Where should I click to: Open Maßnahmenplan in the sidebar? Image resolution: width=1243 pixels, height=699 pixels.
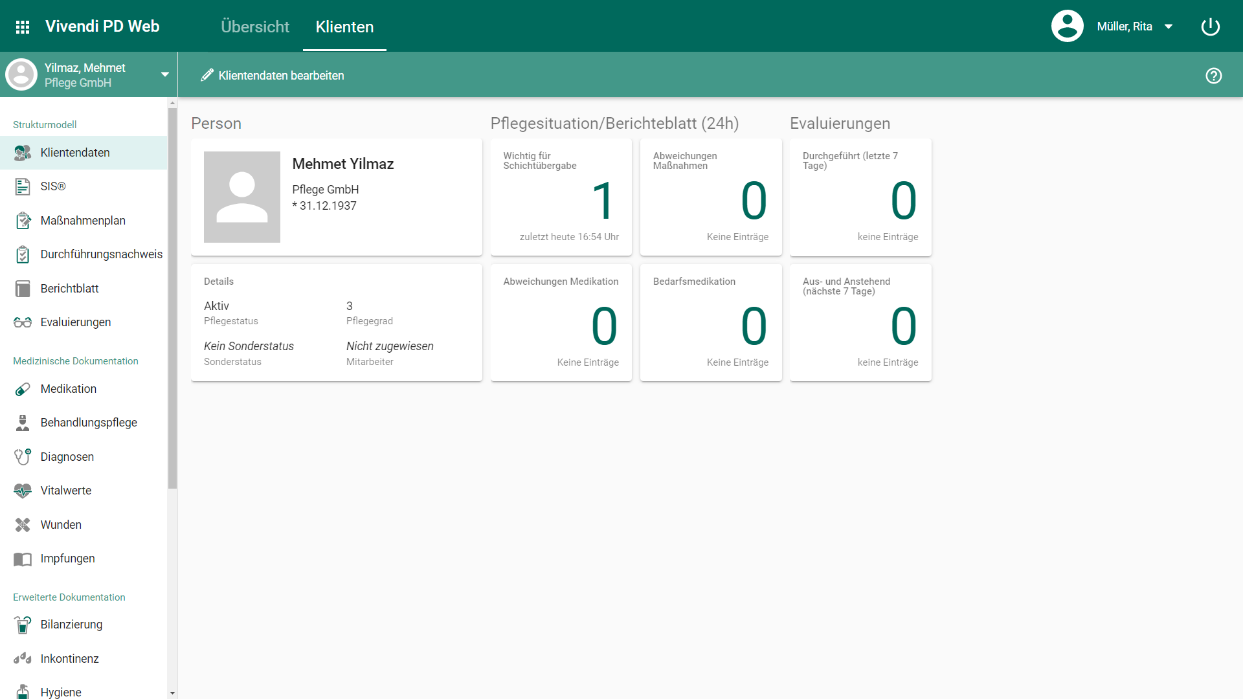[83, 221]
